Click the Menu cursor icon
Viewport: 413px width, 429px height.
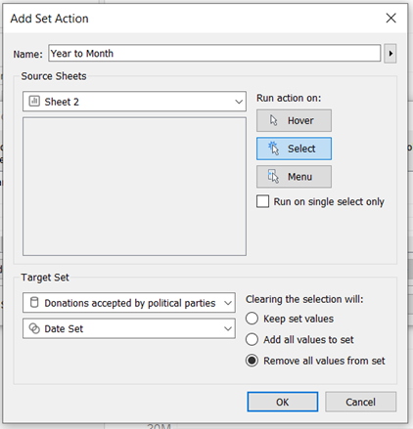[x=273, y=177]
